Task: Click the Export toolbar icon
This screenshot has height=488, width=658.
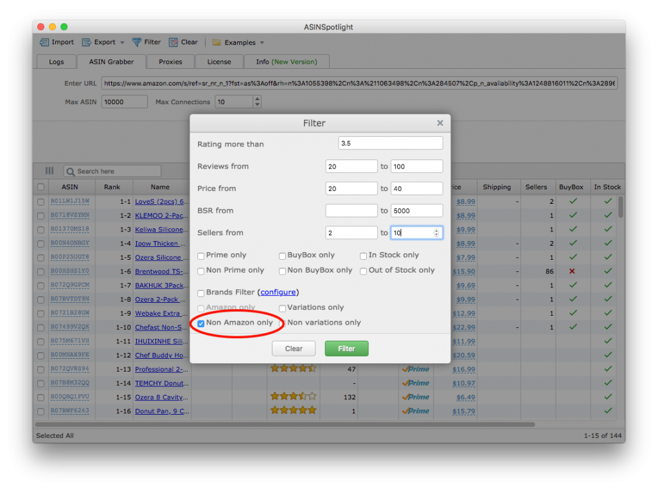Action: pos(87,42)
